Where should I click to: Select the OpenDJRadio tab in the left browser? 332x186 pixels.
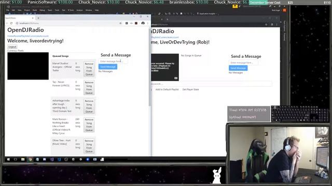point(20,18)
